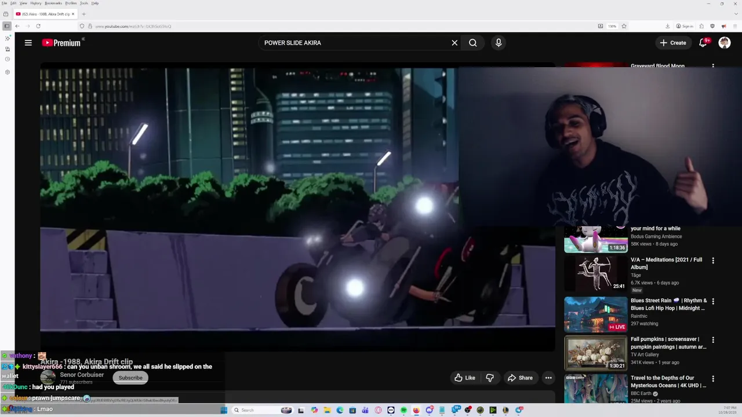Open the File menu
The width and height of the screenshot is (742, 417).
[5, 3]
